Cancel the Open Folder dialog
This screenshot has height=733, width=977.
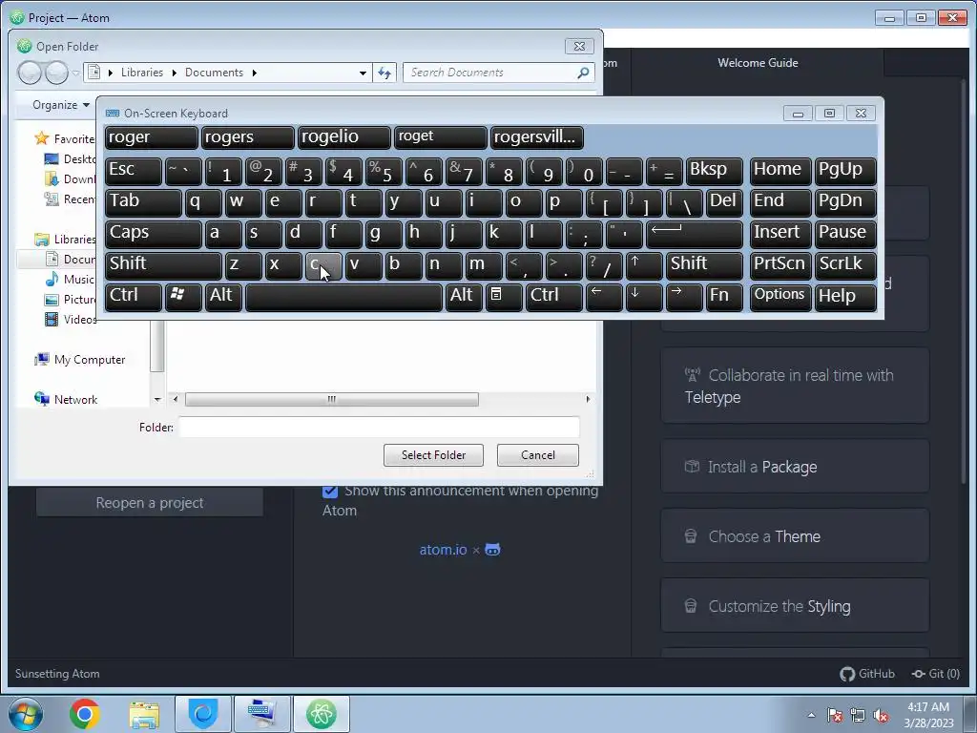click(x=538, y=455)
